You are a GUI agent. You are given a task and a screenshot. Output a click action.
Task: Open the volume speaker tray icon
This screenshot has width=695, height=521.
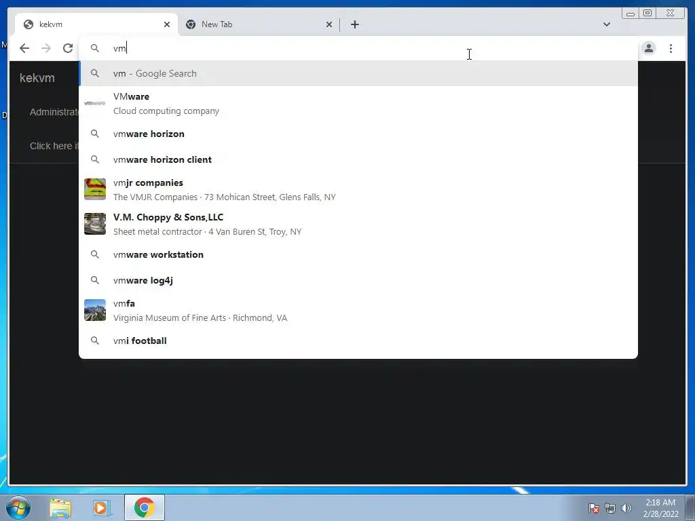click(x=626, y=508)
